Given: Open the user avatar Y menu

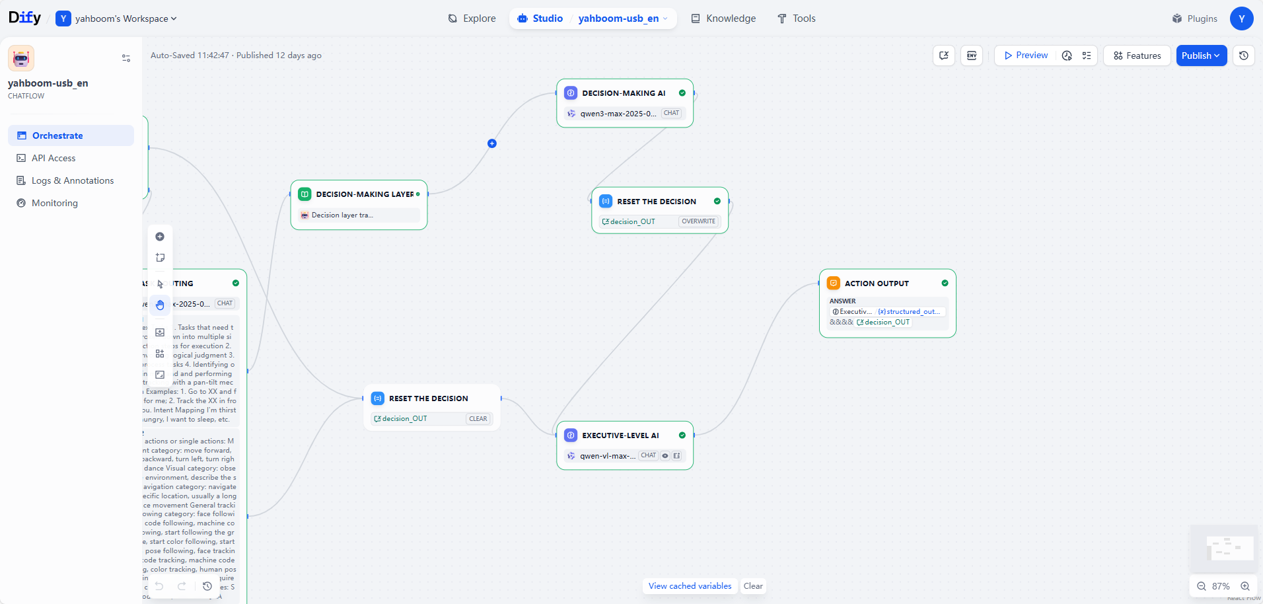Looking at the screenshot, I should pyautogui.click(x=1242, y=19).
